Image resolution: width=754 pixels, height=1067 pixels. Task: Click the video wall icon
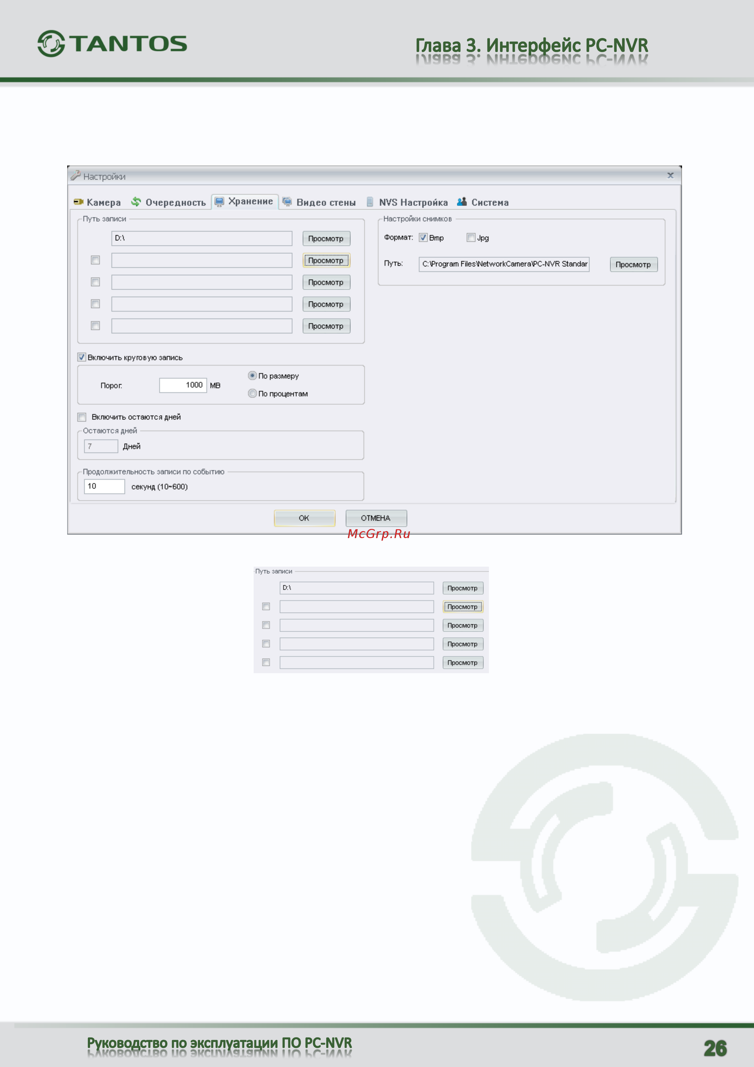point(287,202)
